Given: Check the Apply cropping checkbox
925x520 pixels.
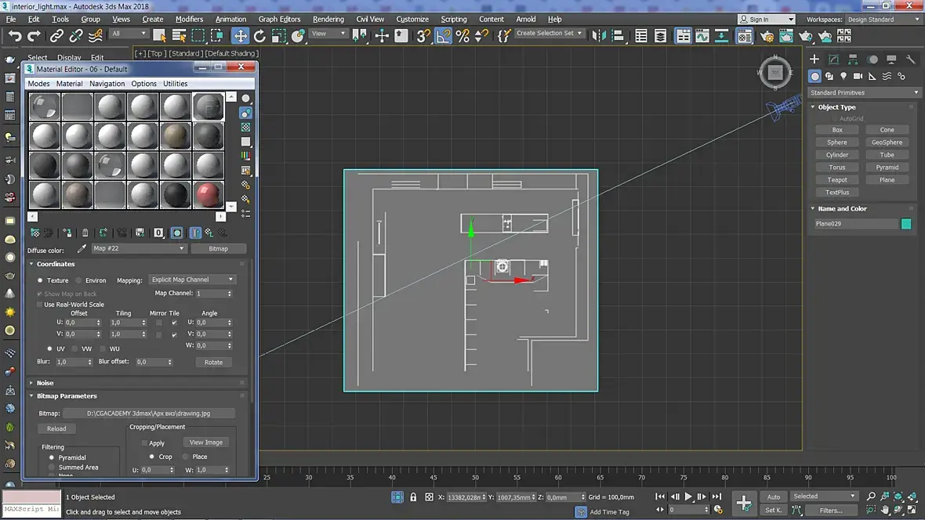Looking at the screenshot, I should pyautogui.click(x=144, y=443).
